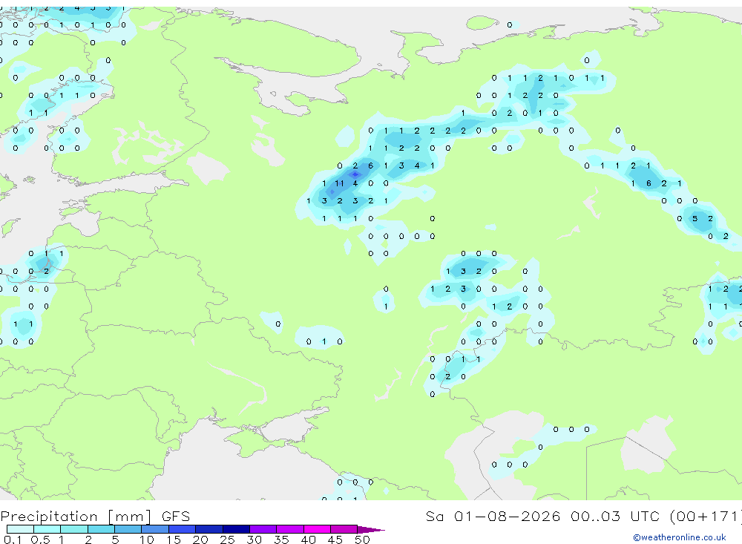Click the "10" legend scale label

click(x=146, y=540)
